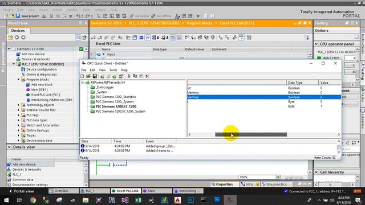Viewport: 365px width, 205px height.
Task: Click Cut scissors icon in OPC Quick Client
Action: click(129, 76)
